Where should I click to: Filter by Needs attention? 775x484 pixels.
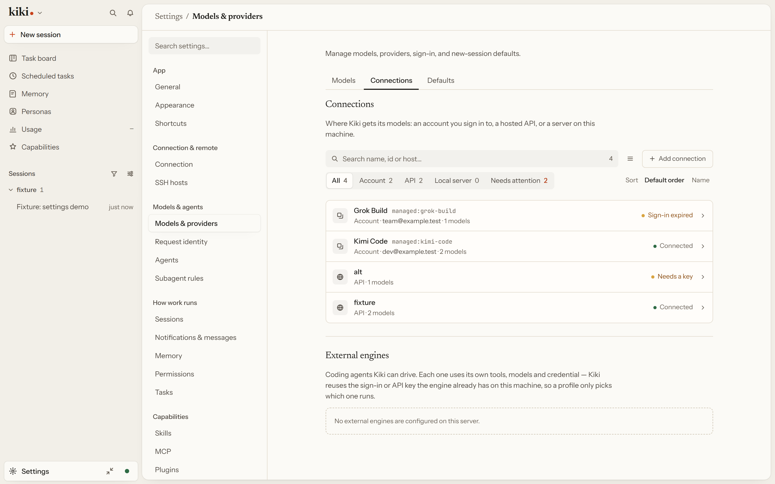click(519, 180)
